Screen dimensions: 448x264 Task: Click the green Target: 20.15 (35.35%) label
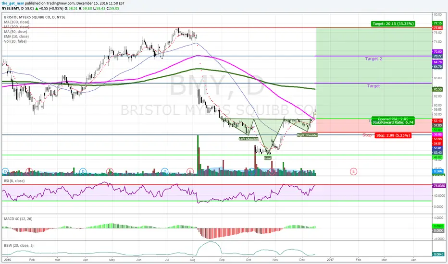393,24
